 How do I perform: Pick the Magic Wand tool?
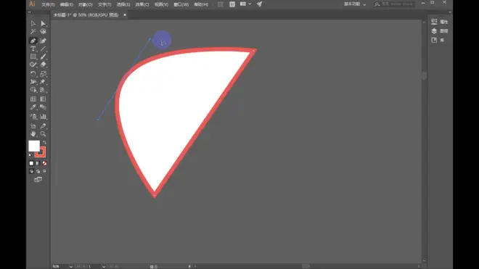point(33,32)
